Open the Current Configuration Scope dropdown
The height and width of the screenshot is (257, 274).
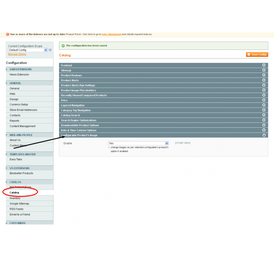(x=28, y=50)
